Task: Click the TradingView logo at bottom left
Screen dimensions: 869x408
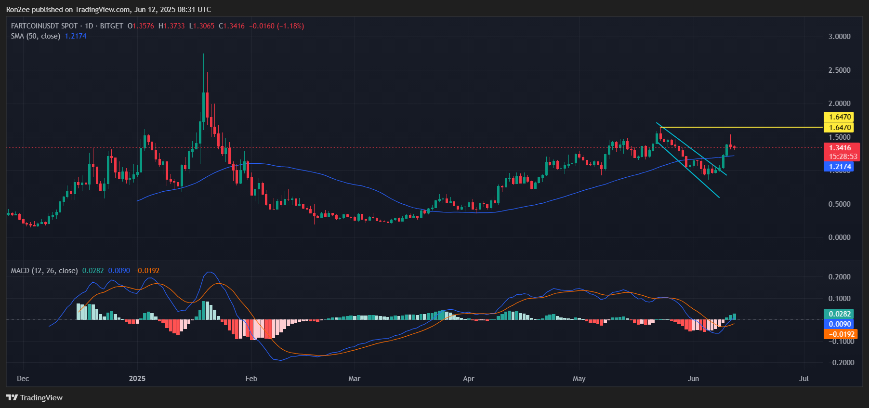Action: (34, 397)
